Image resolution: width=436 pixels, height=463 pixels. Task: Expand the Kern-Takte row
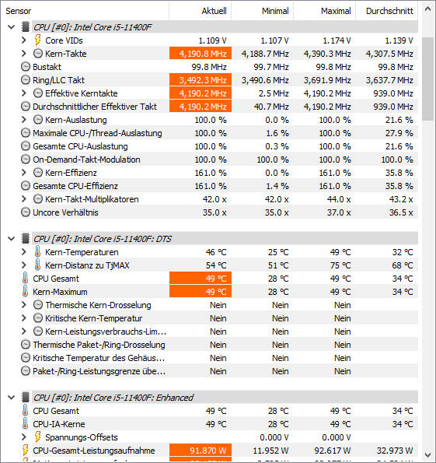click(x=24, y=54)
